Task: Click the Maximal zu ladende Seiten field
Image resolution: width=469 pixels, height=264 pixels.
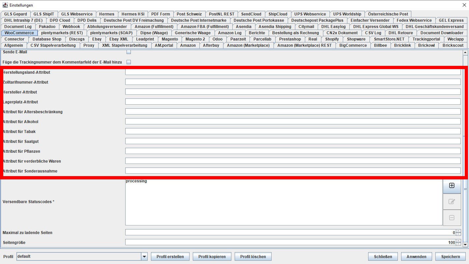Action: [x=290, y=233]
